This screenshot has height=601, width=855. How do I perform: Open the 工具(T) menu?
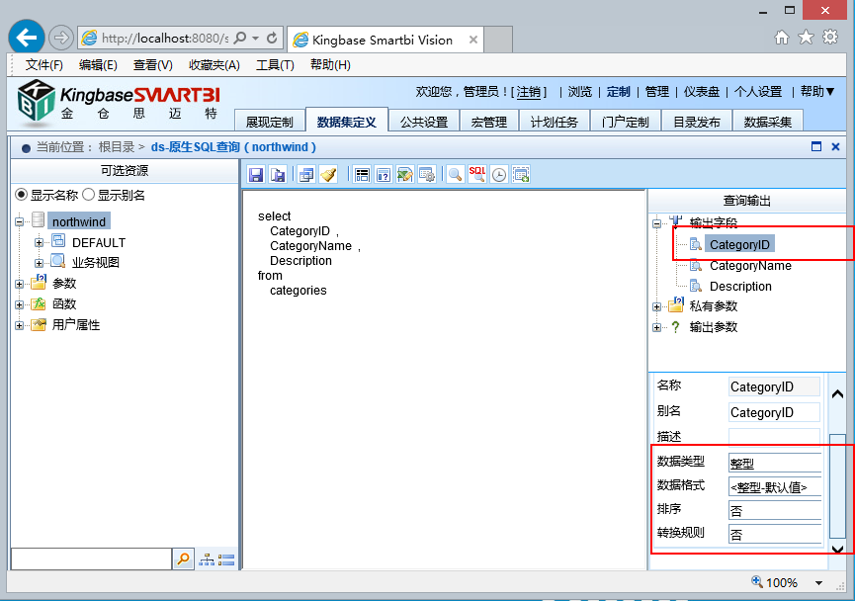(276, 65)
